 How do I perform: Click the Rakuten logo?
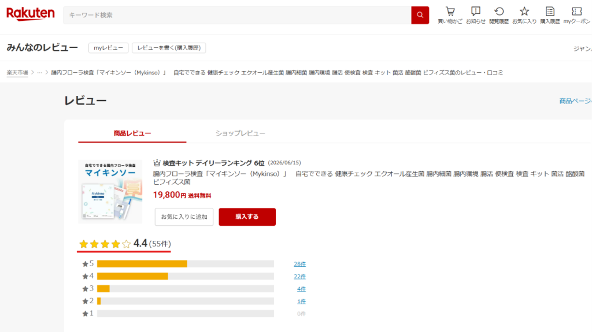(30, 14)
